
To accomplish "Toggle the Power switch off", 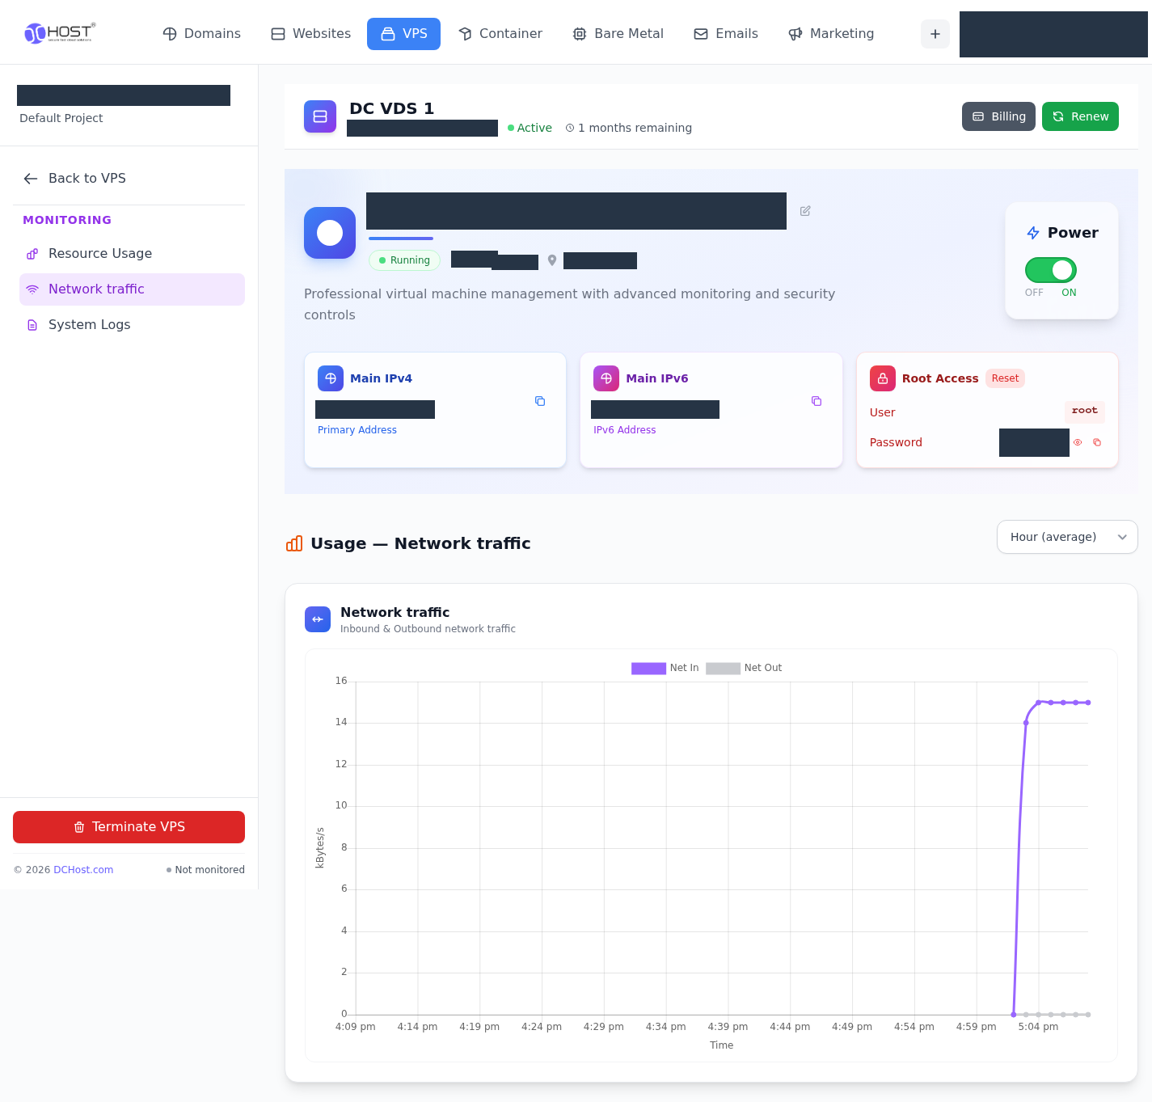I will point(1051,270).
